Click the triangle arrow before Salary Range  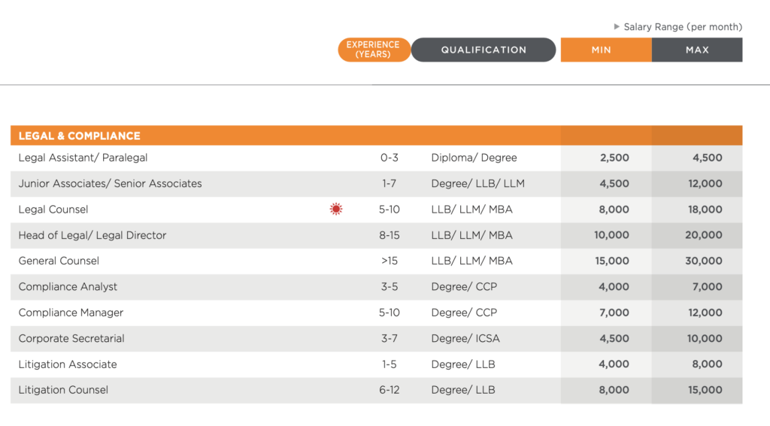617,27
